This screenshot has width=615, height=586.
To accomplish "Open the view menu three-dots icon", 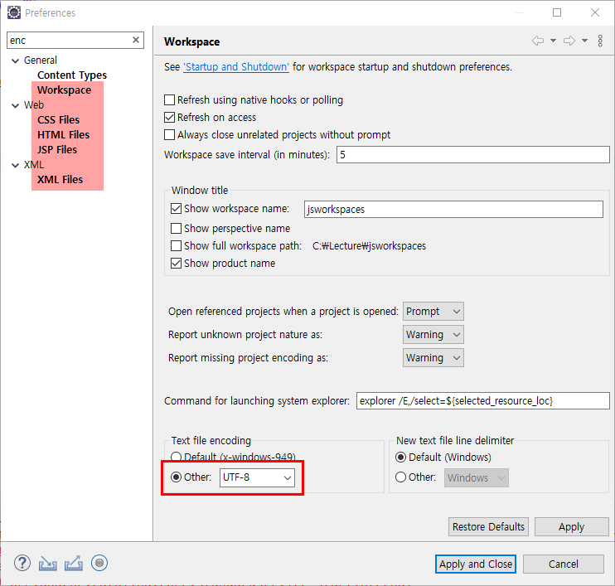I will pos(600,41).
